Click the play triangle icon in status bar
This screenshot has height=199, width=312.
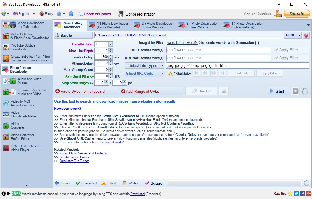[9, 194]
